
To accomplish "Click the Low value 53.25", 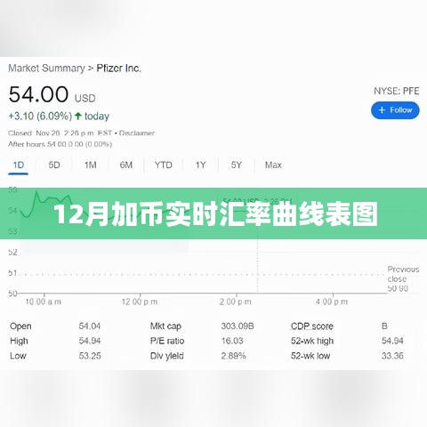I will pos(90,356).
